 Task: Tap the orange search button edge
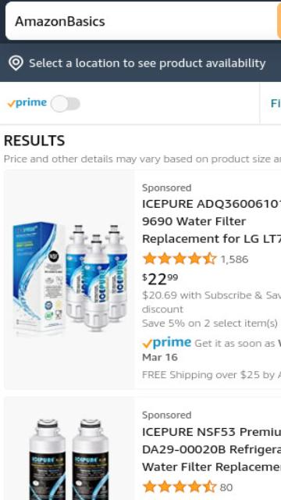click(x=279, y=21)
